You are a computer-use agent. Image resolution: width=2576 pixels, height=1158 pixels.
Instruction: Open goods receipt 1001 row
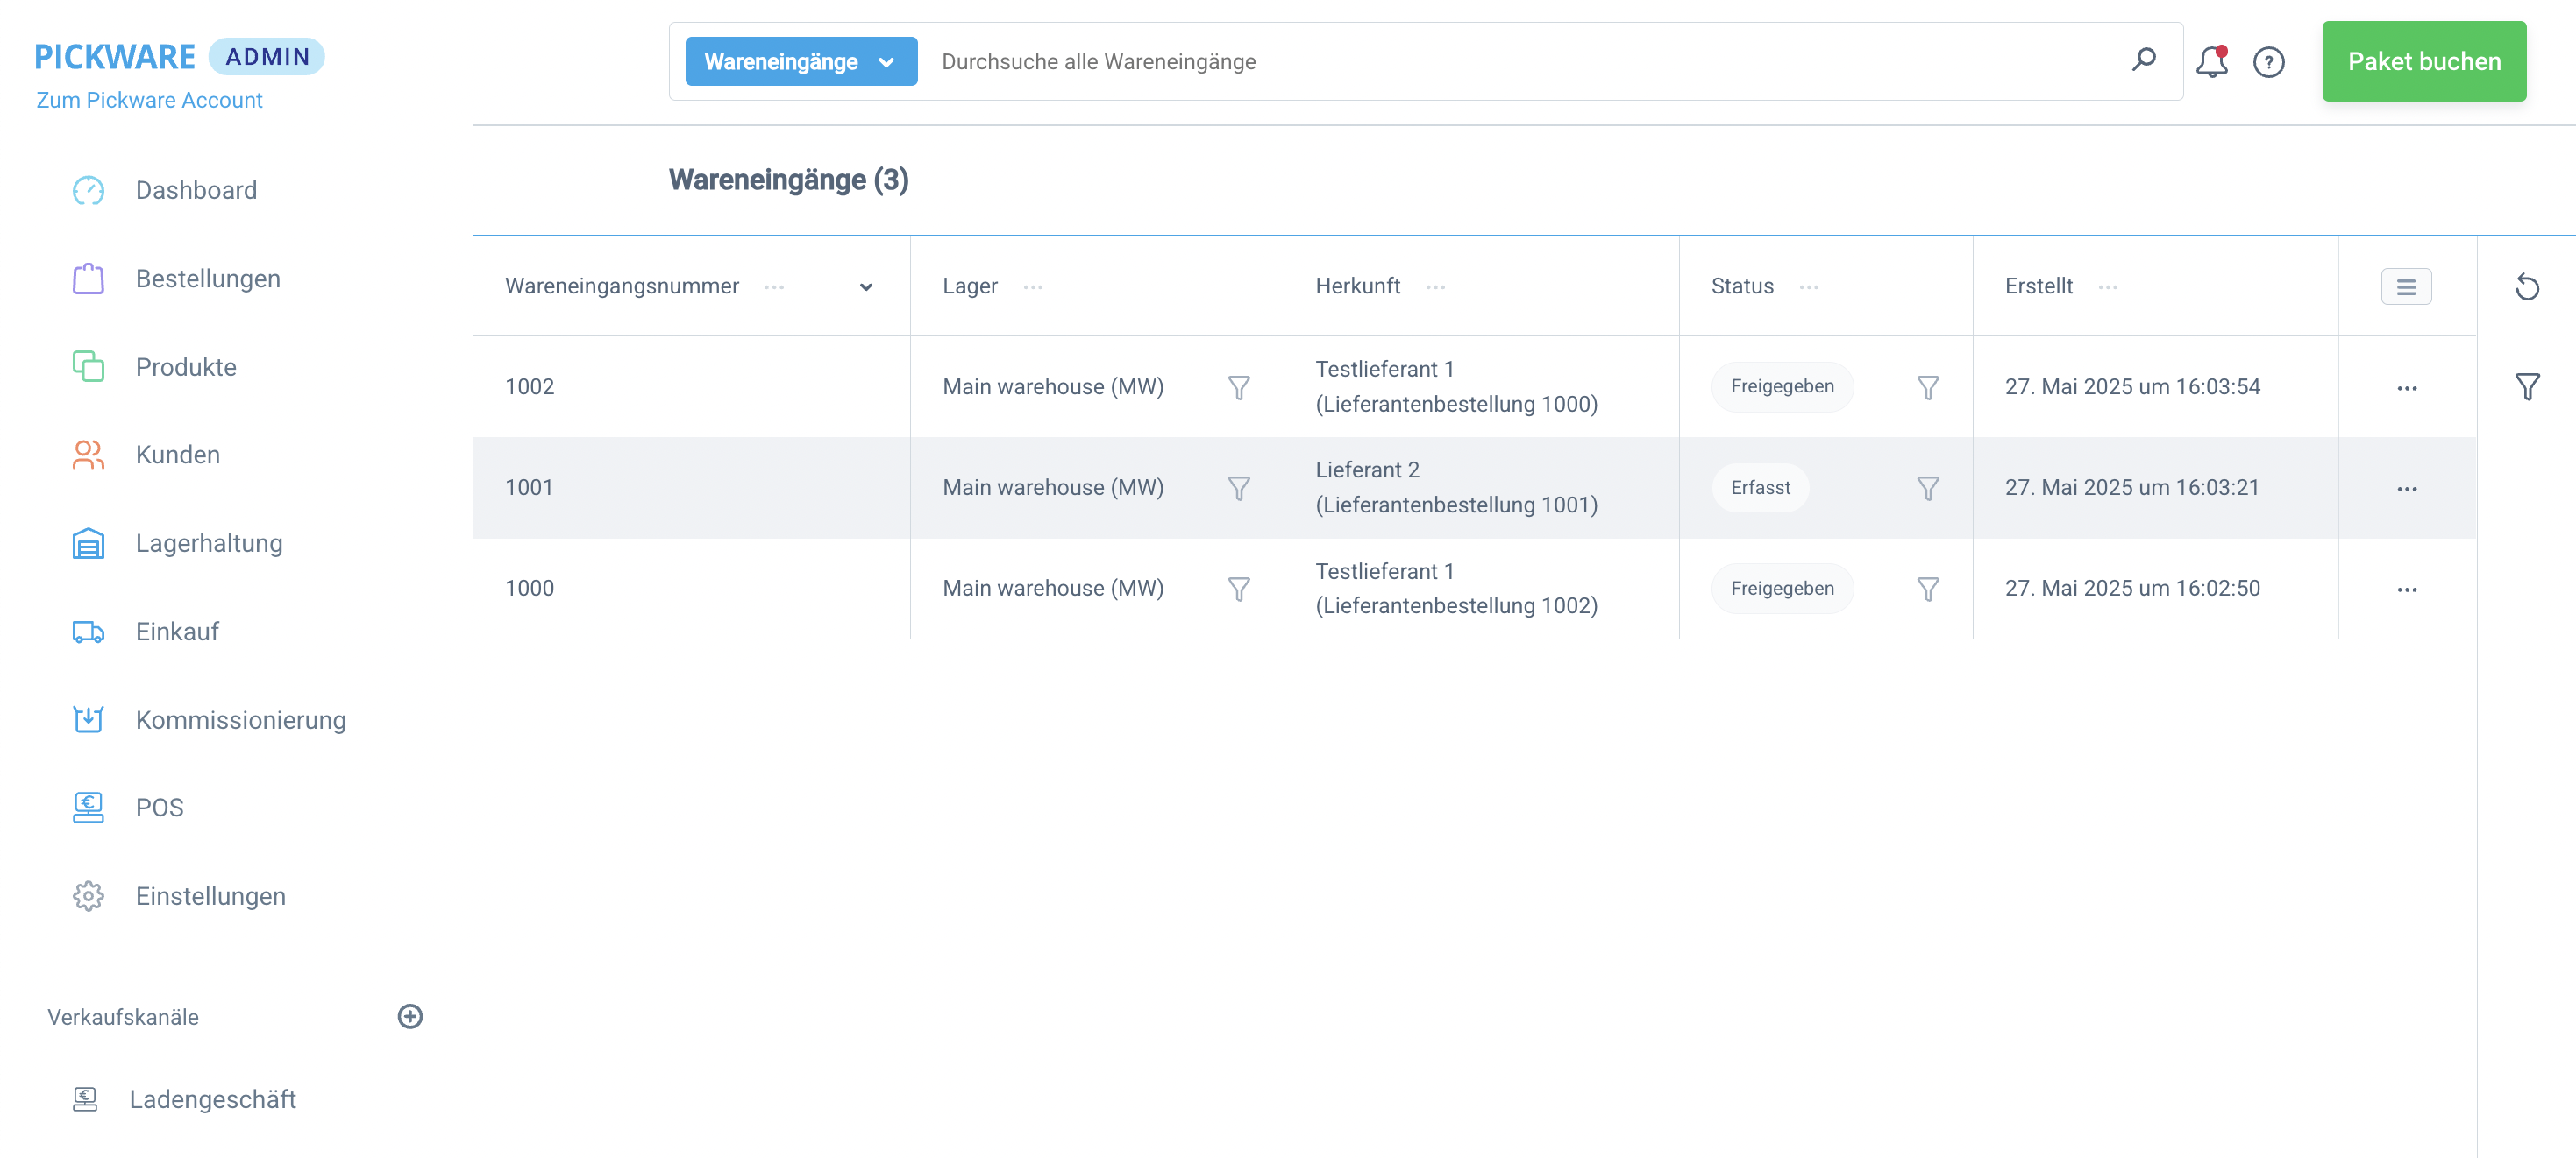(529, 488)
